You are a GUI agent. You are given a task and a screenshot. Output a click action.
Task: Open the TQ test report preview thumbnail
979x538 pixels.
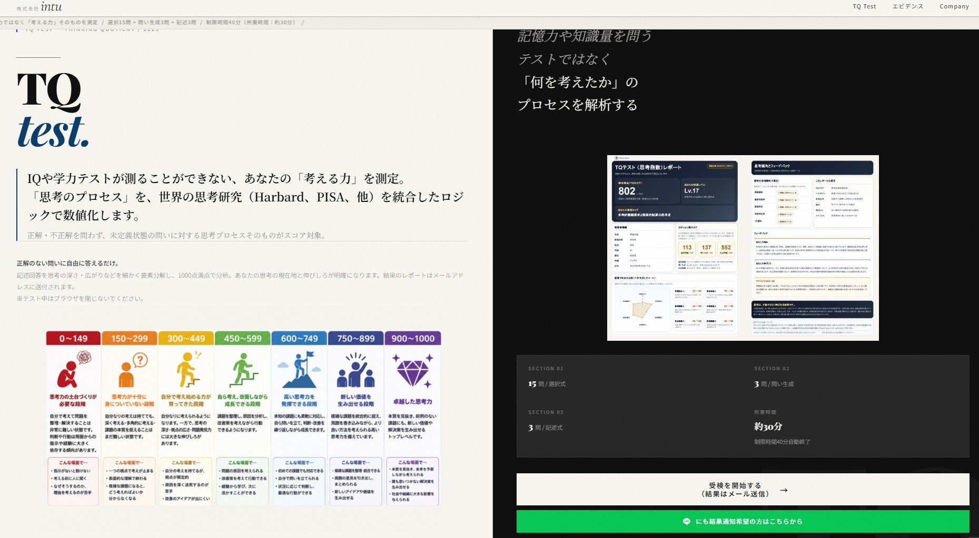pos(743,248)
